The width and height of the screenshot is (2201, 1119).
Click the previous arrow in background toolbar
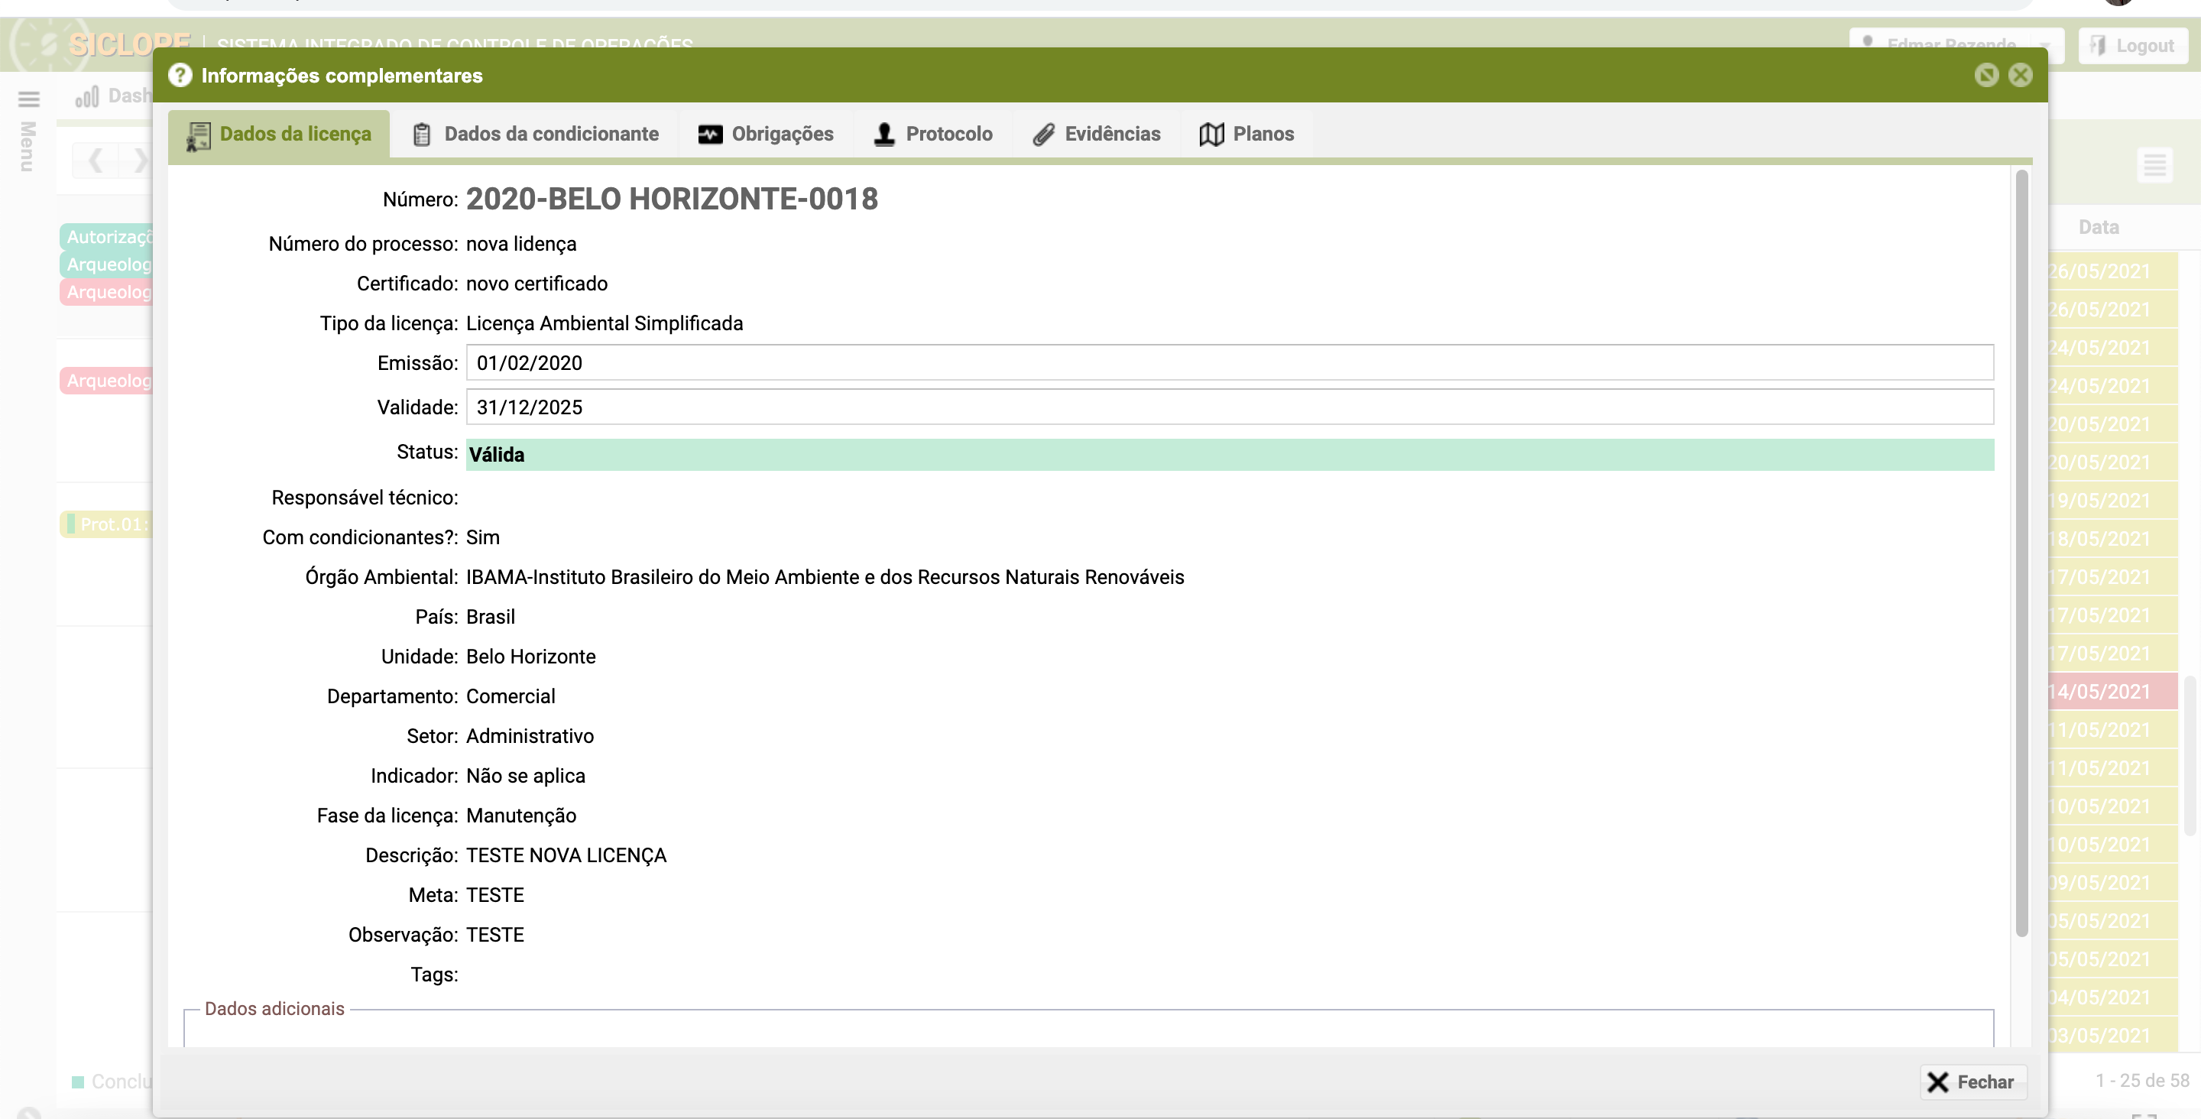tap(96, 160)
